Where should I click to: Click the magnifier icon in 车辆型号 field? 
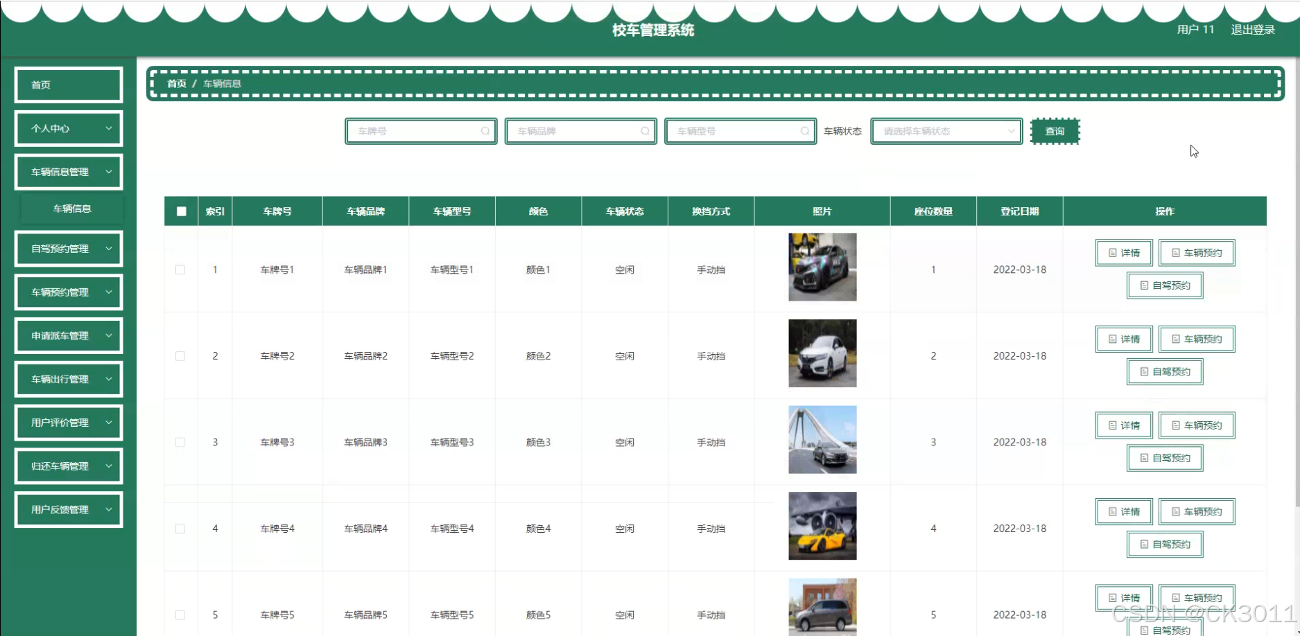point(804,131)
